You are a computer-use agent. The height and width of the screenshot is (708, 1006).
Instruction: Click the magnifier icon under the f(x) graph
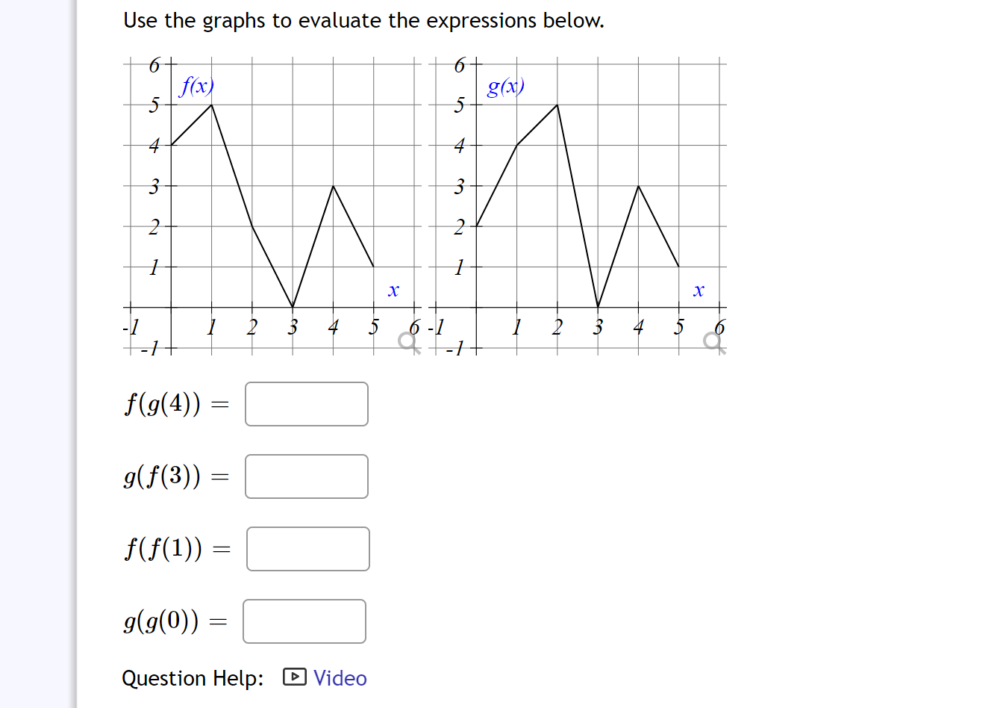[407, 341]
